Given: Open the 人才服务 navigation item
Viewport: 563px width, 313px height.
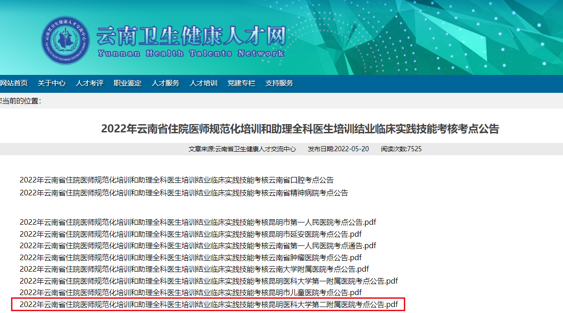Looking at the screenshot, I should [x=166, y=83].
